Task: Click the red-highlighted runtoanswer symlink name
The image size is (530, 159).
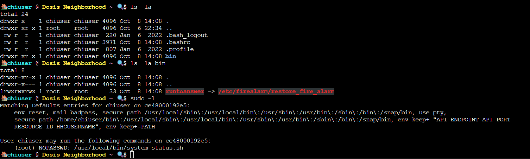Action: pos(185,91)
